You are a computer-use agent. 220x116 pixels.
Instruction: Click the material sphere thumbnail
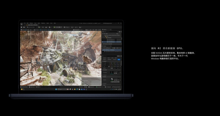[112, 79]
